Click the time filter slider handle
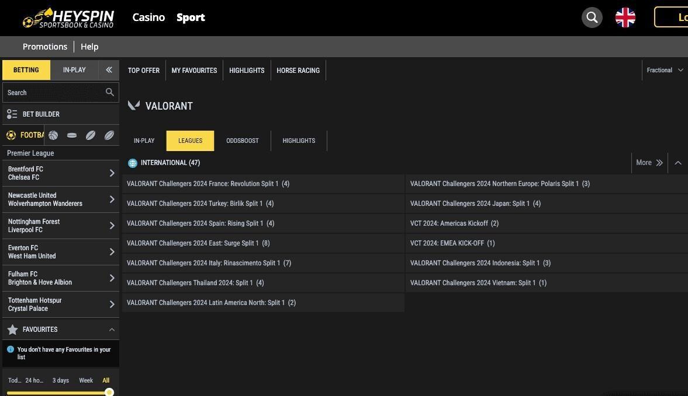The image size is (688, 396). pos(109,392)
